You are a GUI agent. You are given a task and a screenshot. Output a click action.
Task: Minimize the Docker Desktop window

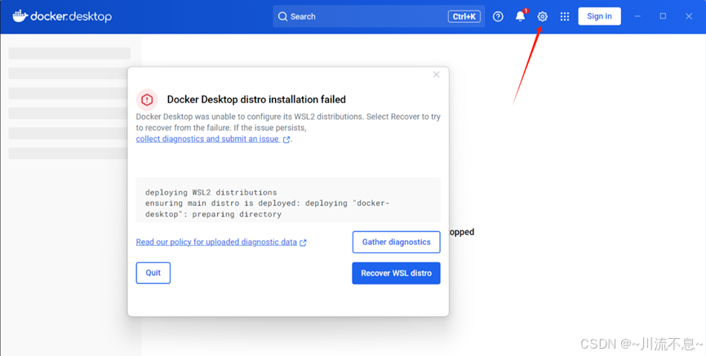click(637, 16)
